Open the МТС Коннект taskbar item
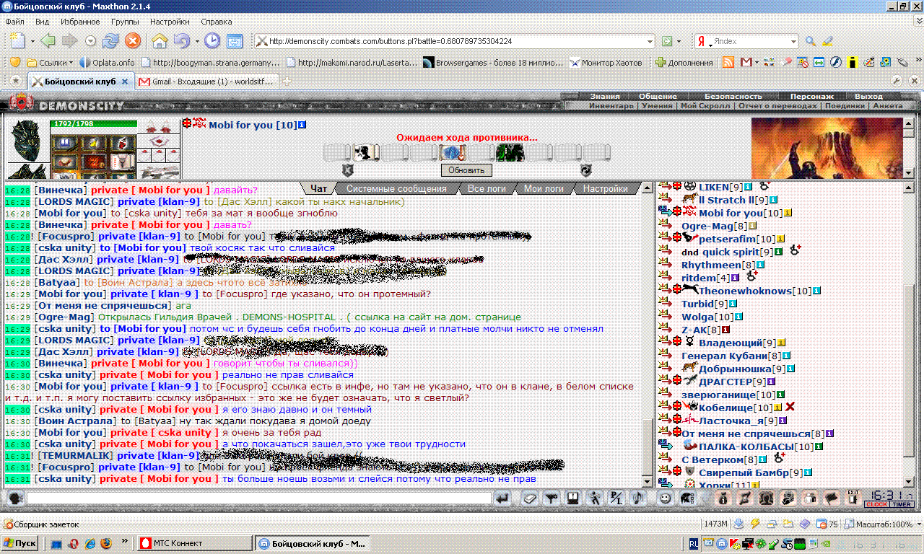924x554 pixels. point(193,543)
